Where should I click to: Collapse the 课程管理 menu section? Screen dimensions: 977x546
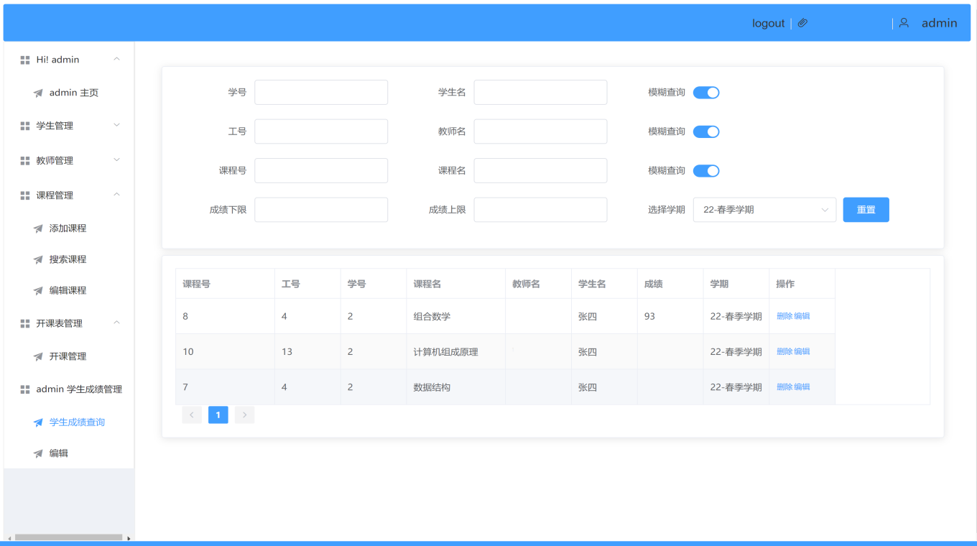[116, 195]
